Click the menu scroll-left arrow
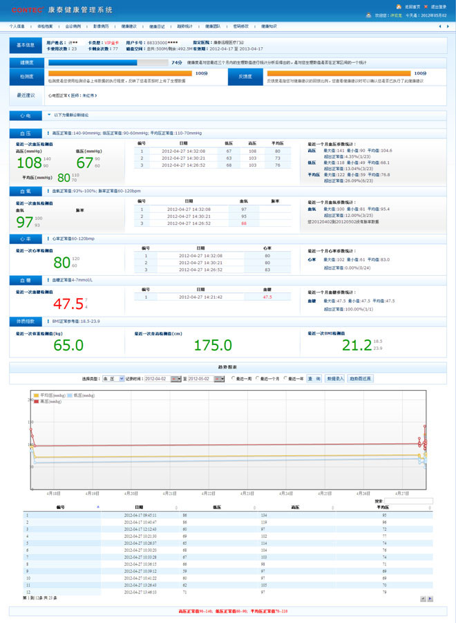 439,26
